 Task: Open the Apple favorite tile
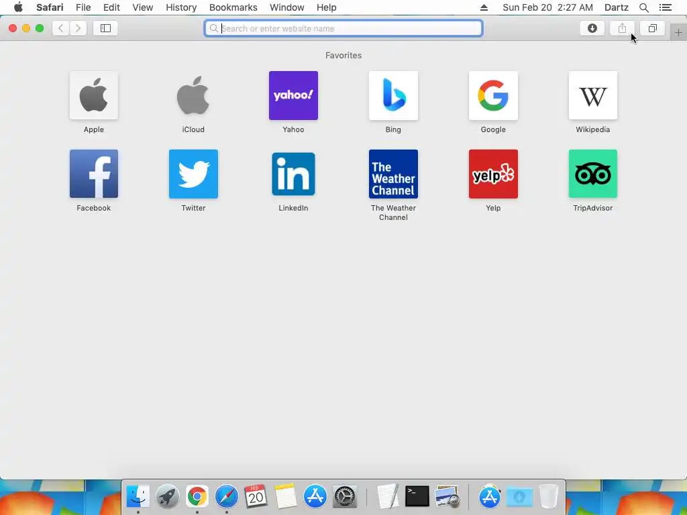pyautogui.click(x=94, y=95)
